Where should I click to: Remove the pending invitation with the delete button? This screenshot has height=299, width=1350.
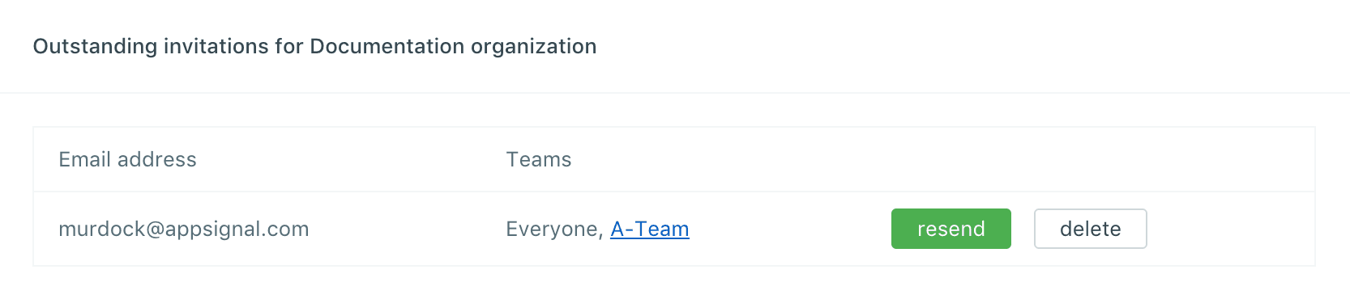click(1090, 229)
